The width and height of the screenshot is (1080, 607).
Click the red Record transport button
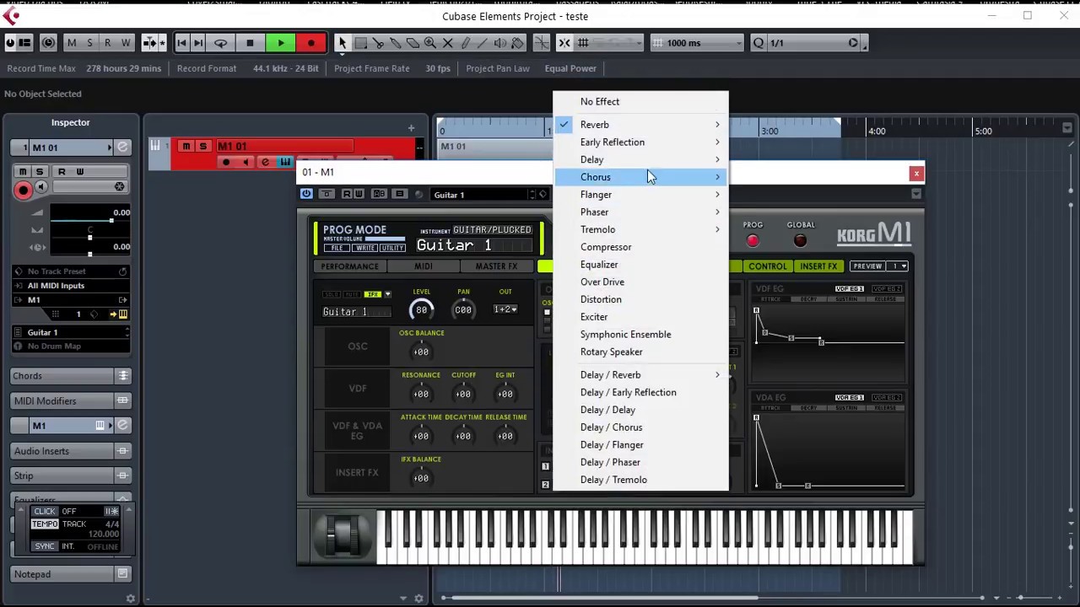coord(311,43)
